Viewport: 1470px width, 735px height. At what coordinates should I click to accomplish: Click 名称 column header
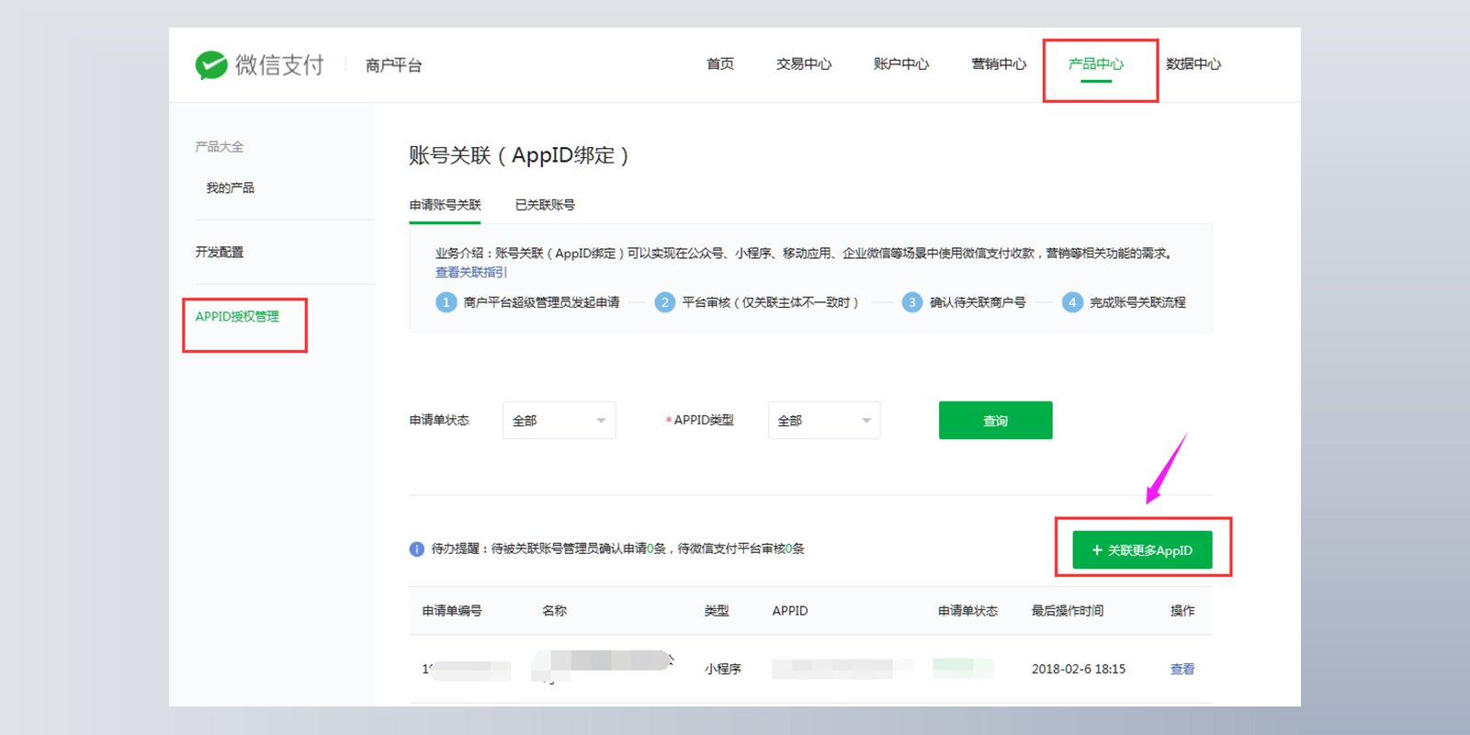[x=554, y=611]
